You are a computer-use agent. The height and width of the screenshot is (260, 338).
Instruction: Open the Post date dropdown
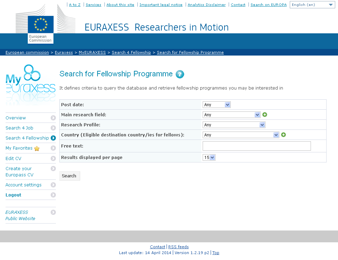217,105
